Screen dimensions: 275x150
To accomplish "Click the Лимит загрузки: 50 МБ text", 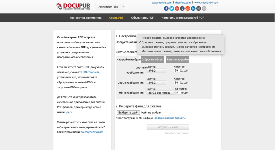I will 134,118.
